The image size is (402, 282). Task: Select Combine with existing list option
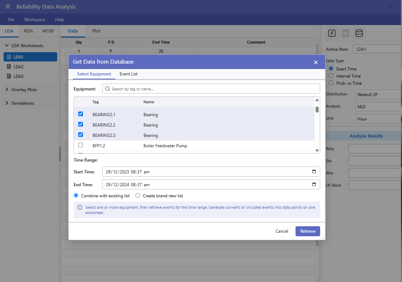point(76,196)
